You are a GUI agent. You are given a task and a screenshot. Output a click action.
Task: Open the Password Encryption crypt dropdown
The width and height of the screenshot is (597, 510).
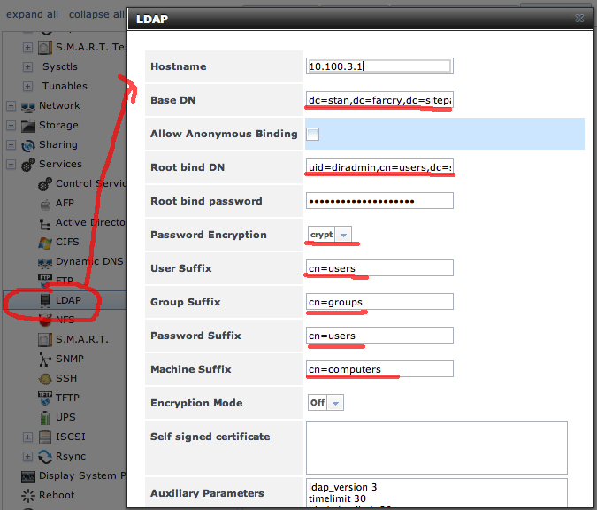(x=330, y=235)
